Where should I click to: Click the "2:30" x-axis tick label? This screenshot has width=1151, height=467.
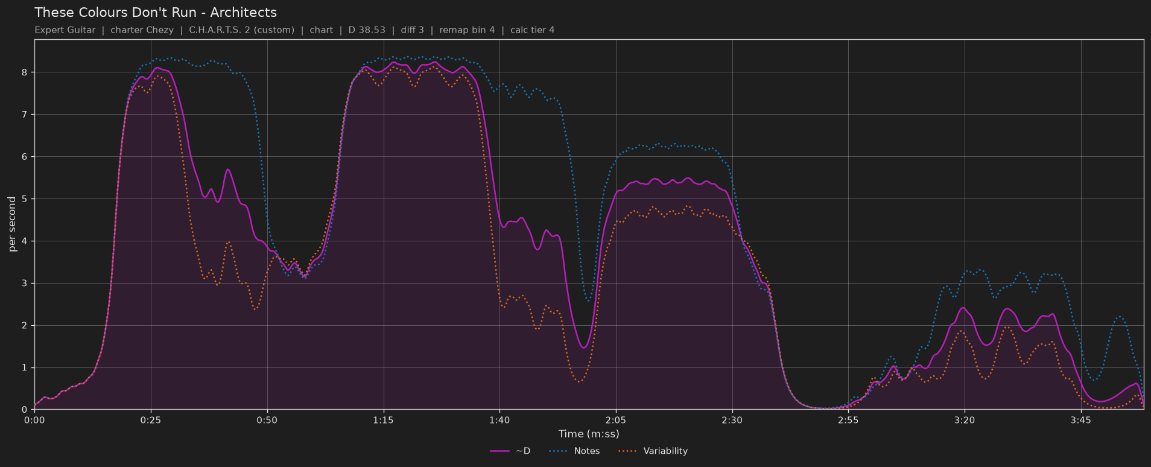click(x=732, y=420)
